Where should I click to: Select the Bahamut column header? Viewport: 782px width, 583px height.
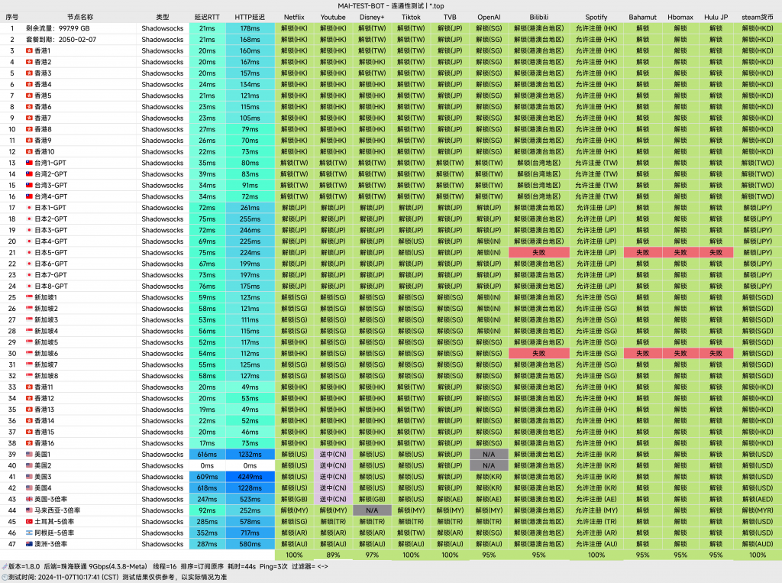pos(643,17)
